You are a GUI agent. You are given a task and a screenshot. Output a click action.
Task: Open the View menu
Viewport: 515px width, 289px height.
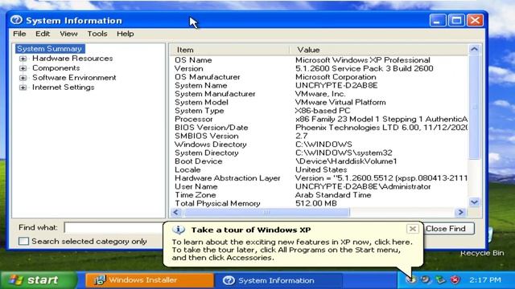(68, 34)
